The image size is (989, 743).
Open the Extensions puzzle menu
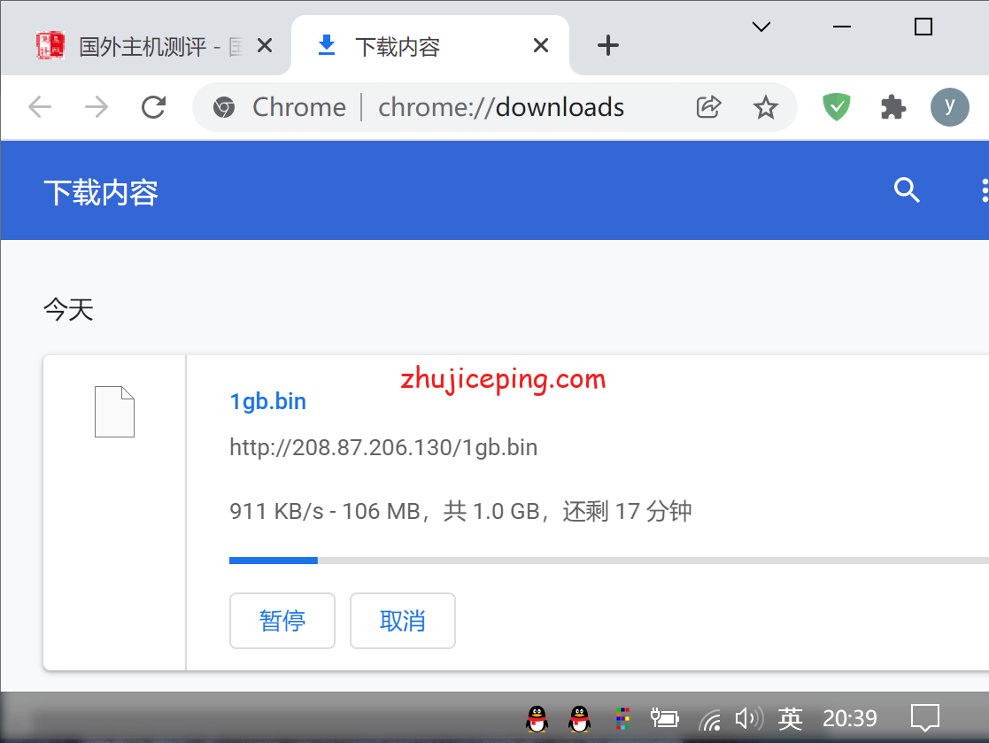tap(893, 107)
